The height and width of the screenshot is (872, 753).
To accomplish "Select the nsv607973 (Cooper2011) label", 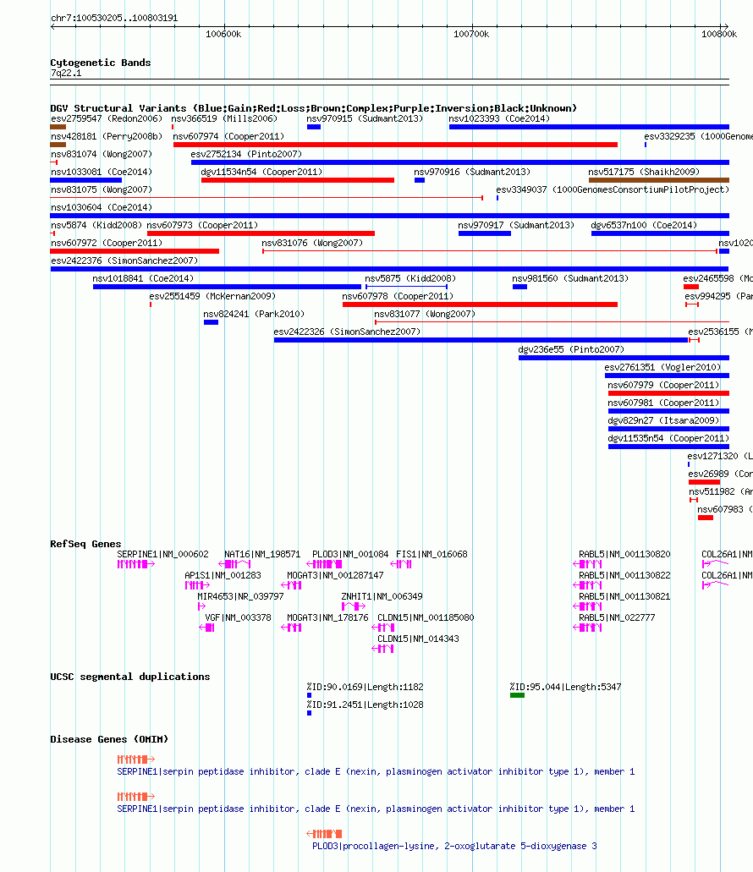I will pyautogui.click(x=202, y=225).
